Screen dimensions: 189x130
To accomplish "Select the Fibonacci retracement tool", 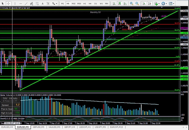I will click(37, 4).
